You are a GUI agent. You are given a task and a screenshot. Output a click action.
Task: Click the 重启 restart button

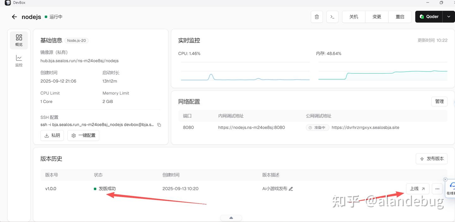click(400, 17)
